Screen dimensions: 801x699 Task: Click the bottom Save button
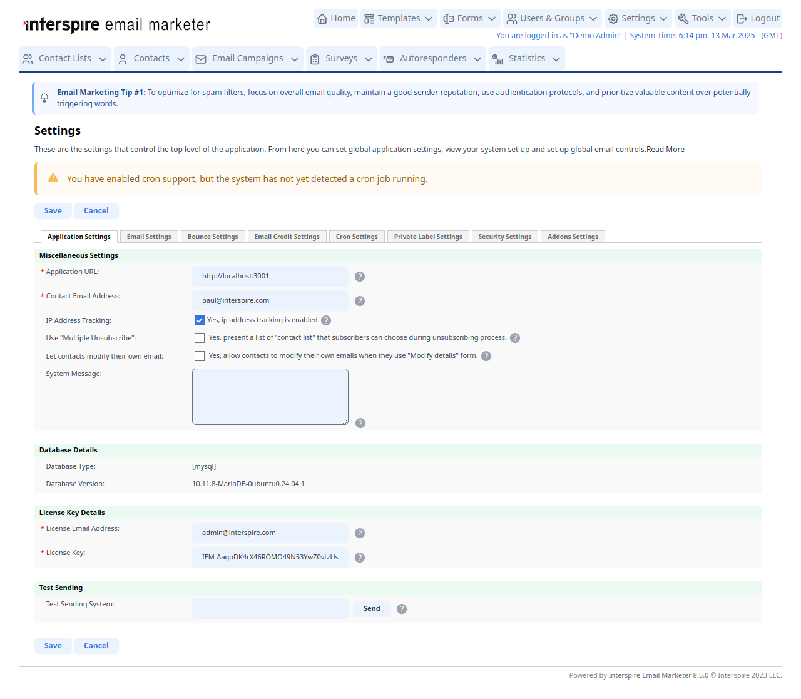[x=53, y=646]
